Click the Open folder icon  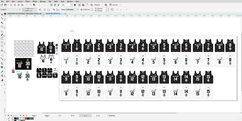(x=5, y=5)
